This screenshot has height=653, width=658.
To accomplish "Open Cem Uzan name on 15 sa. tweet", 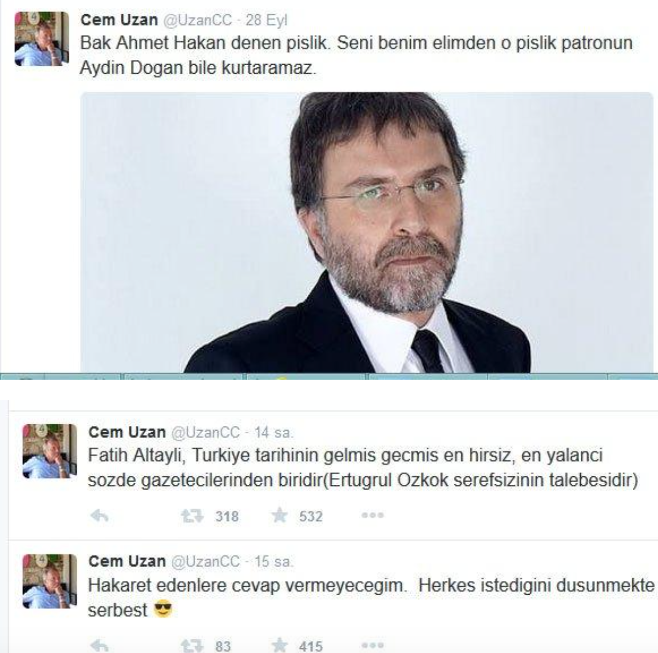I will 127,561.
